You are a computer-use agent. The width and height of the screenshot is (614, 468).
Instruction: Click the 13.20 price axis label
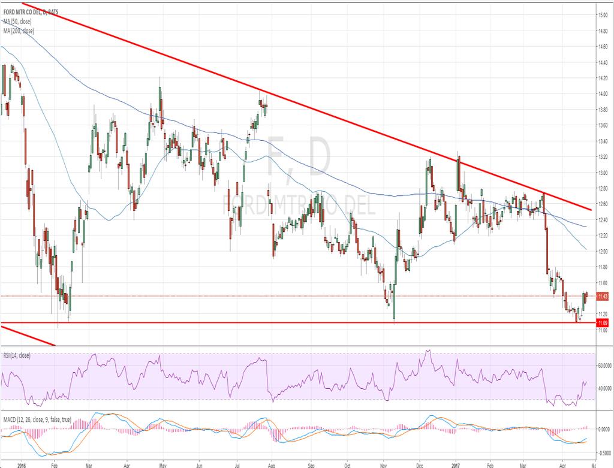[x=603, y=157]
